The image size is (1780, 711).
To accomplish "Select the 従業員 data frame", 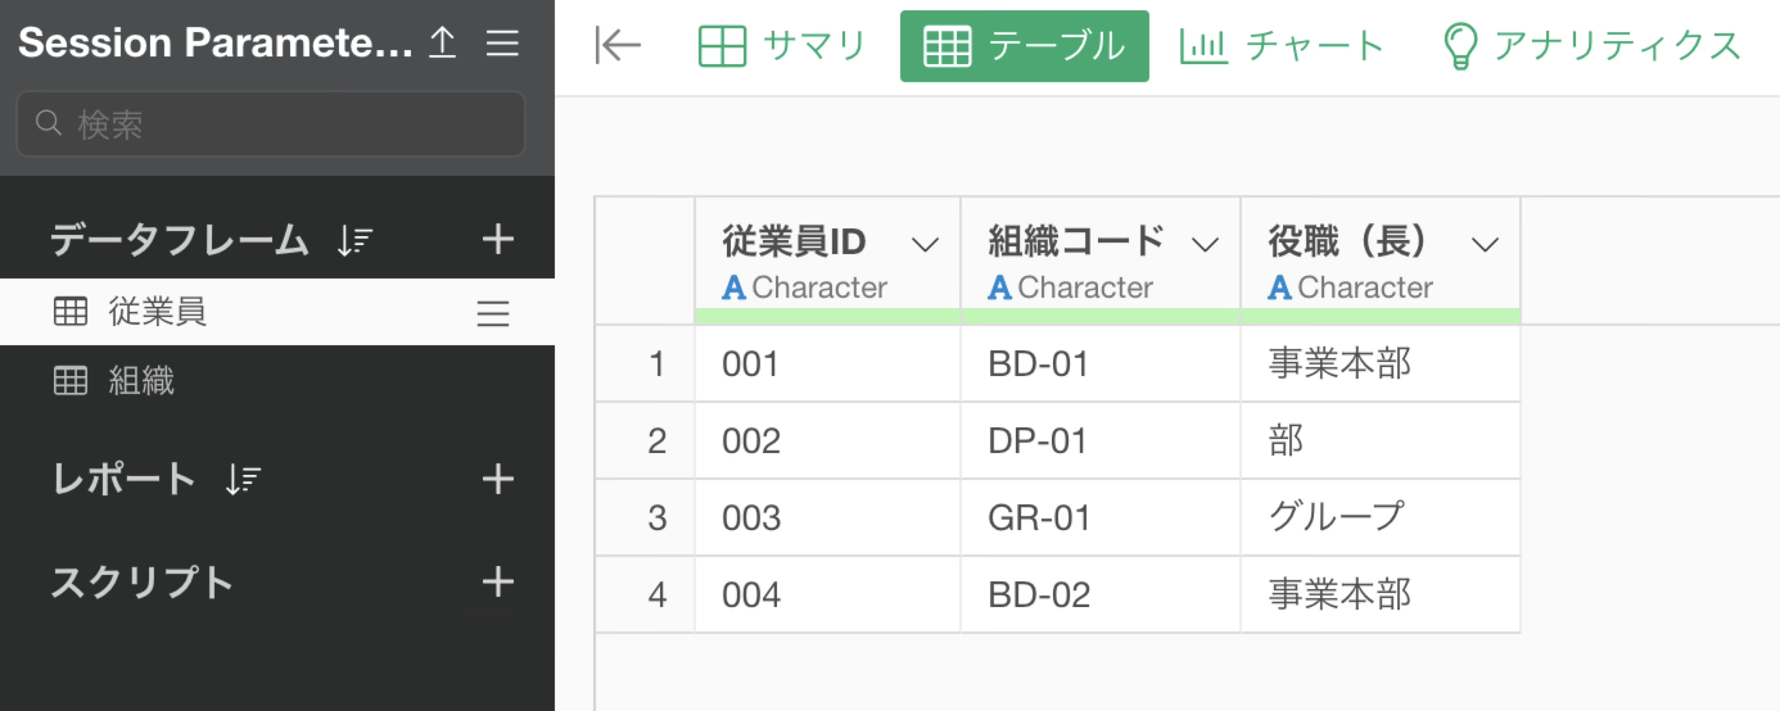I will pos(157,311).
